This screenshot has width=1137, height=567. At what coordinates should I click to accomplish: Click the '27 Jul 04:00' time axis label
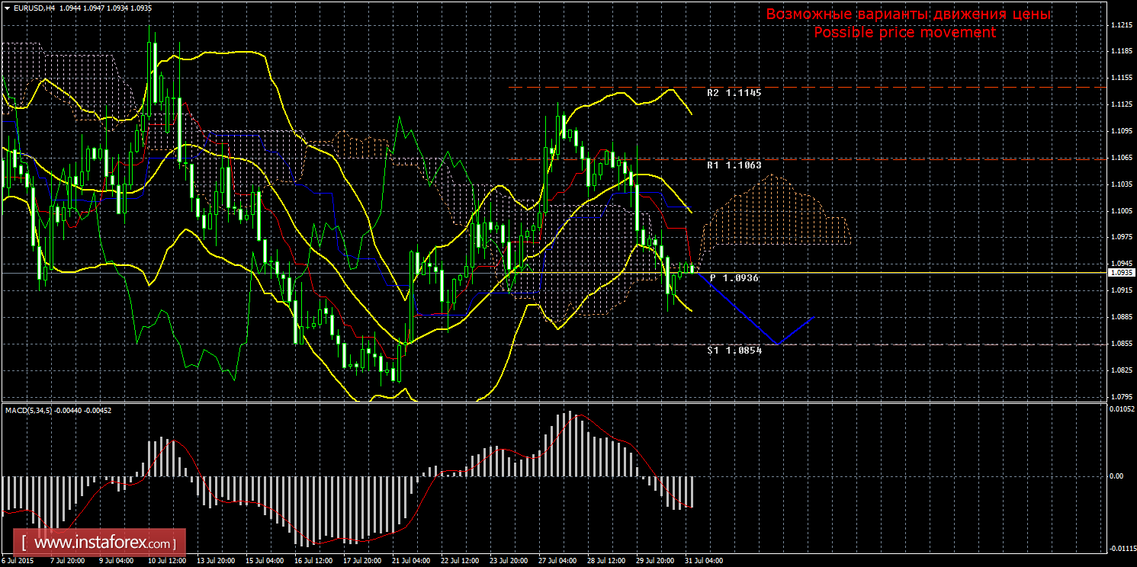click(x=557, y=561)
